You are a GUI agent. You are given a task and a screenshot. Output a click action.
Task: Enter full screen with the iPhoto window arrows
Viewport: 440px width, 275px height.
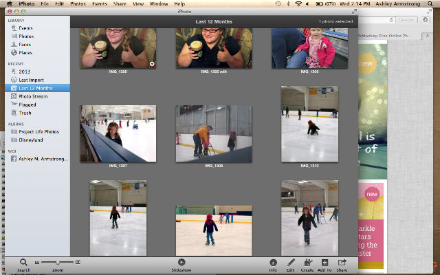tap(355, 12)
